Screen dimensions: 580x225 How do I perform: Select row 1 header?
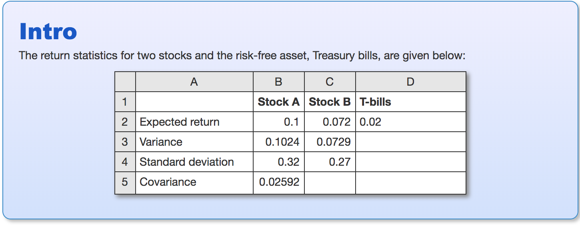(x=125, y=102)
